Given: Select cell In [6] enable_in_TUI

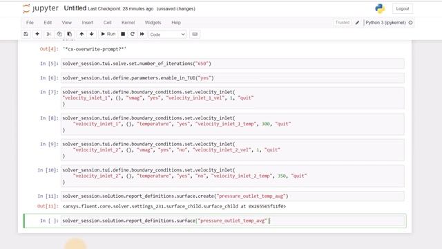Looking at the screenshot, I should pos(233,78).
